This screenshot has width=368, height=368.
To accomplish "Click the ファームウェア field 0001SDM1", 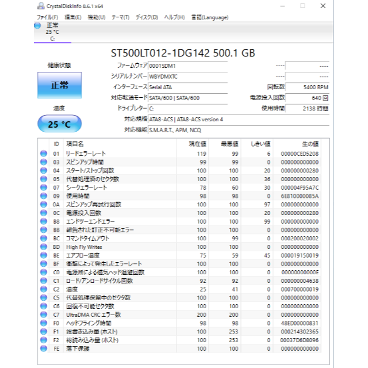I will [188, 66].
